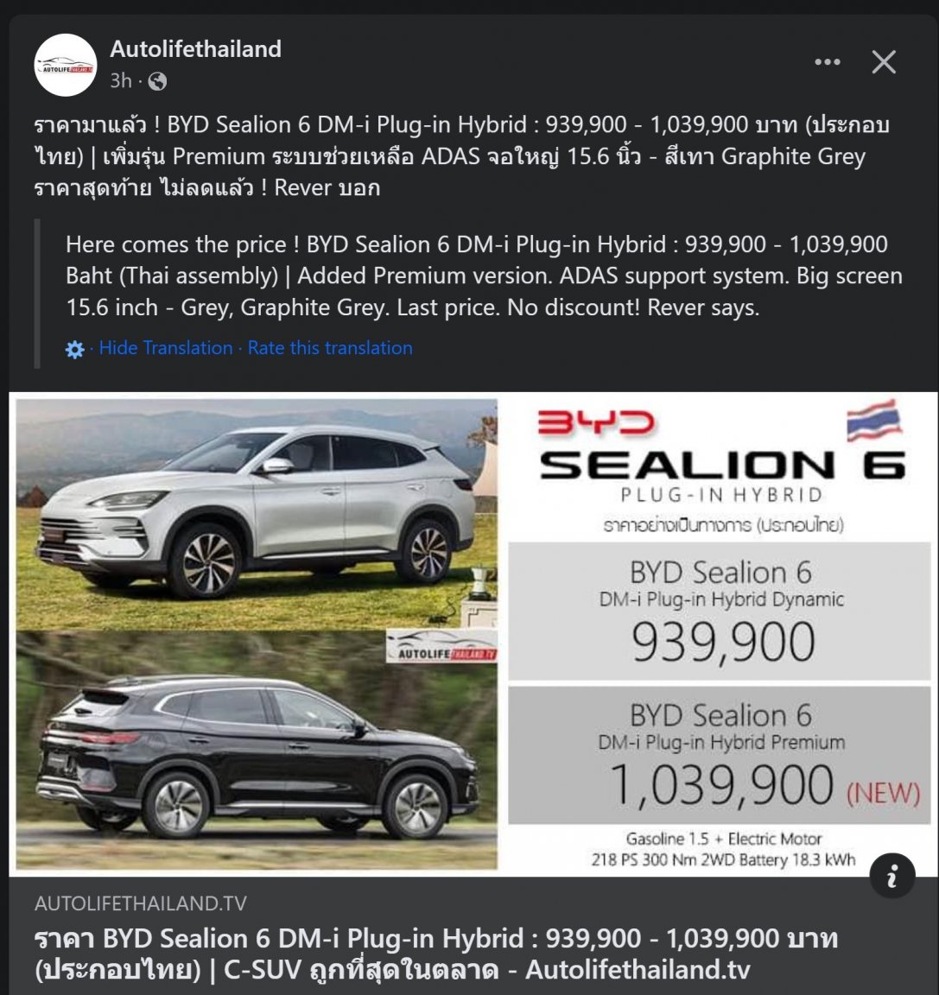Click the Autolife watermark logo on photo
The width and height of the screenshot is (939, 995).
click(442, 647)
